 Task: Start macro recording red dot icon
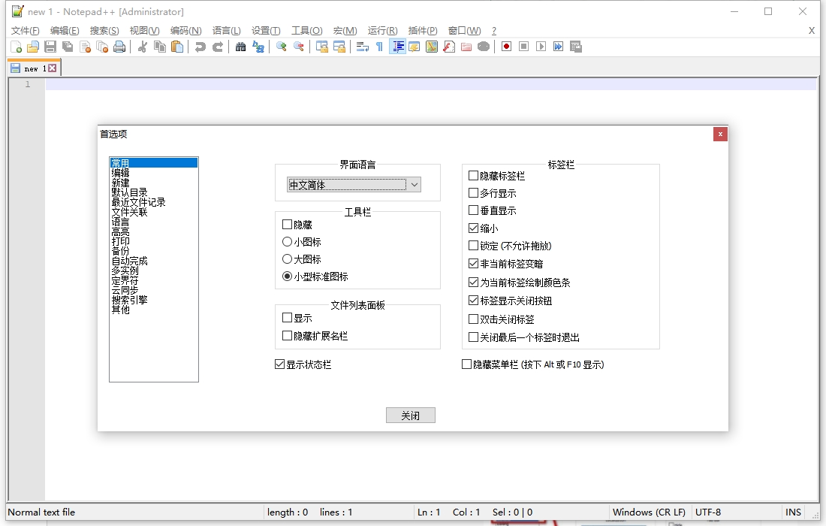click(x=506, y=47)
